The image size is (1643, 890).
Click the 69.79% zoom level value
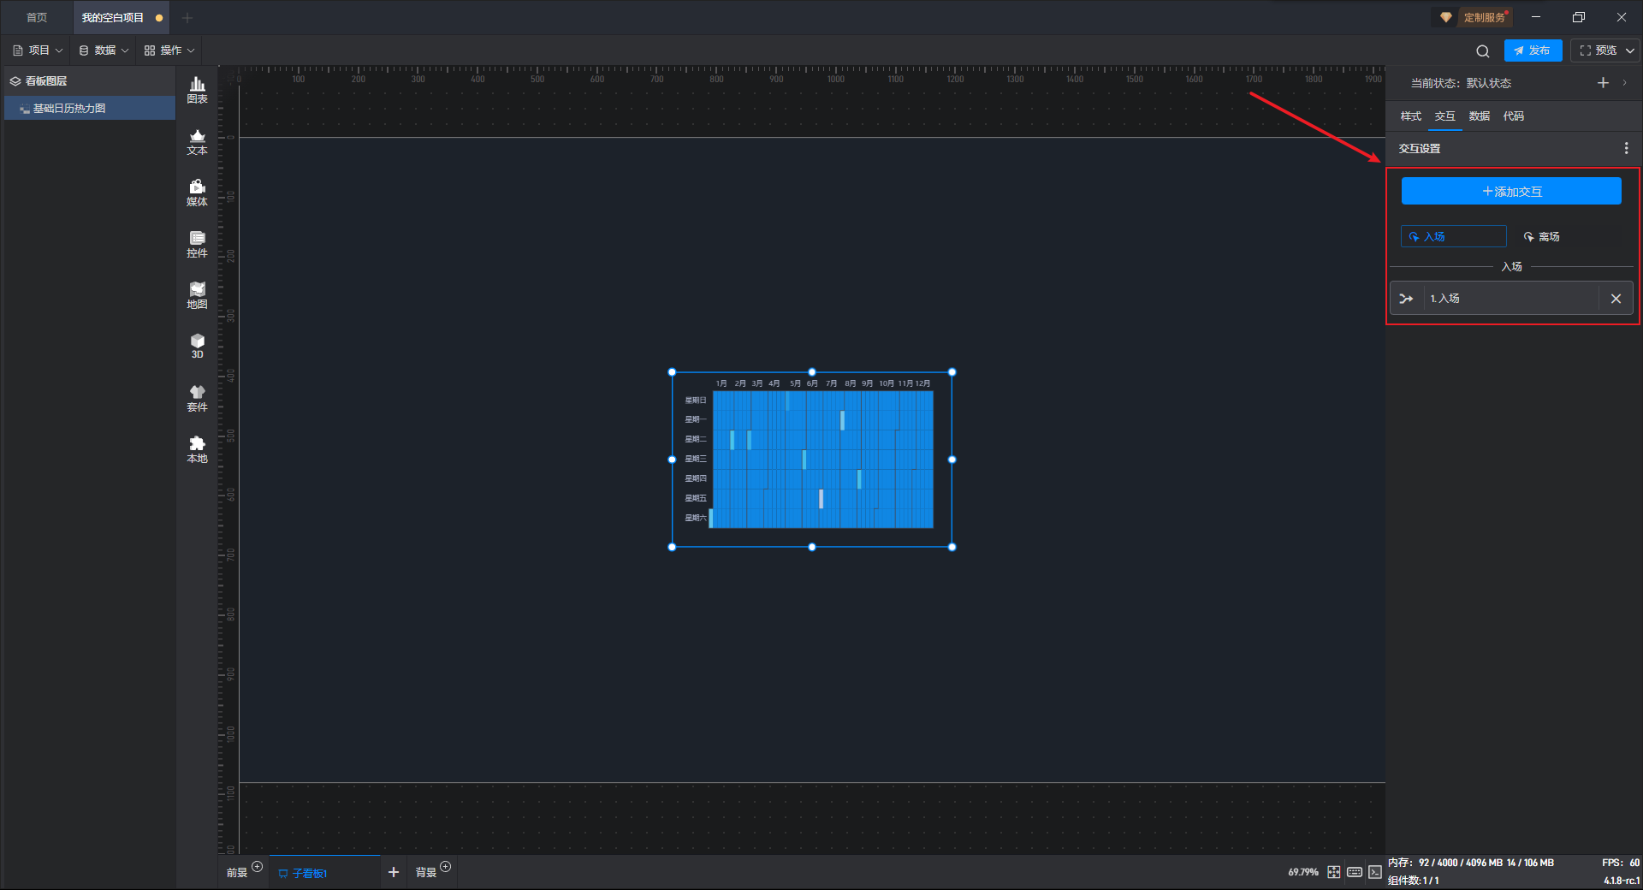tap(1303, 872)
